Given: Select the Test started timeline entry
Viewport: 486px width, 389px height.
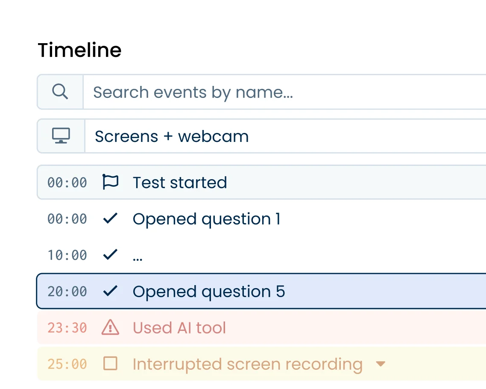Looking at the screenshot, I should 180,182.
